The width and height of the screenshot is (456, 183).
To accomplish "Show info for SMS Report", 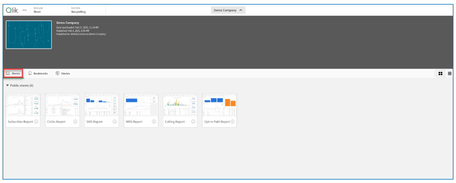I will point(115,122).
